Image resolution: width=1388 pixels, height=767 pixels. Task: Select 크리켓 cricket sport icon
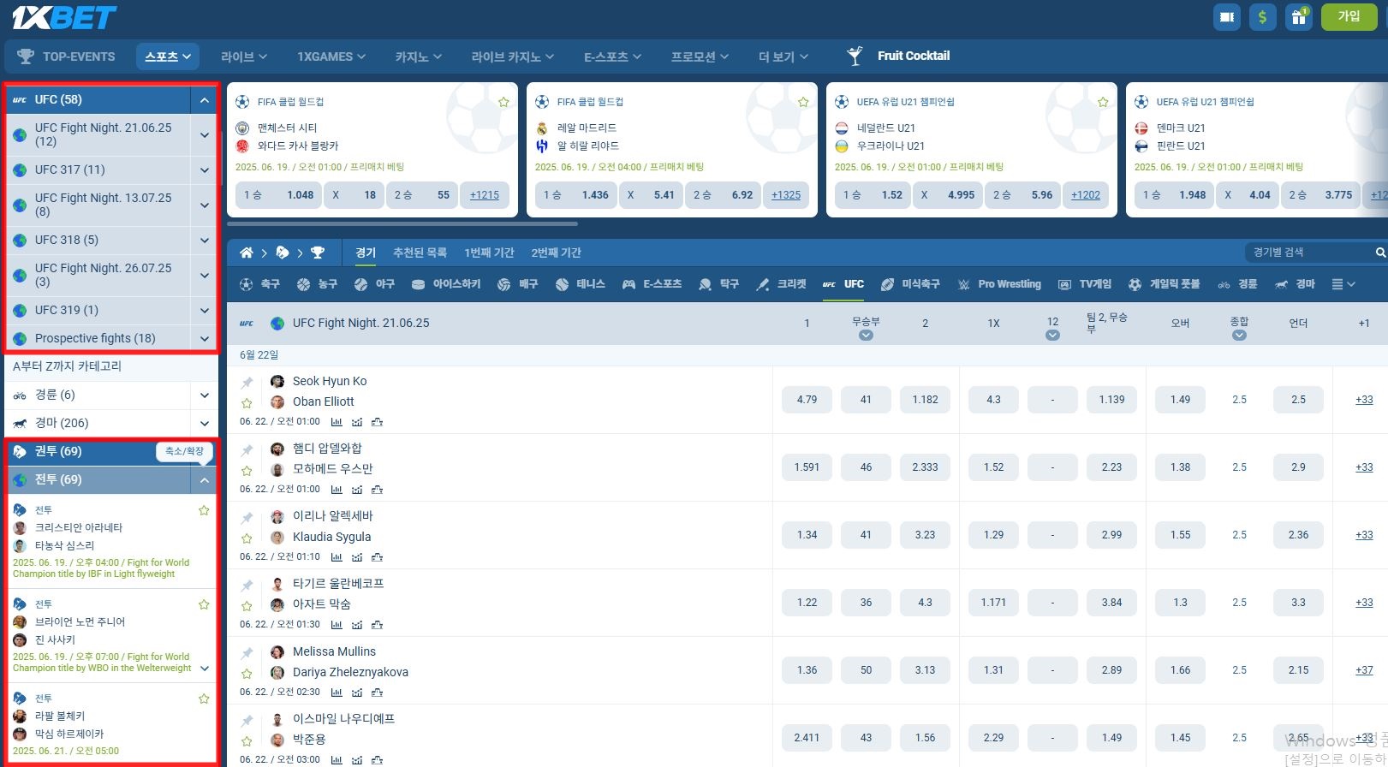click(x=781, y=284)
